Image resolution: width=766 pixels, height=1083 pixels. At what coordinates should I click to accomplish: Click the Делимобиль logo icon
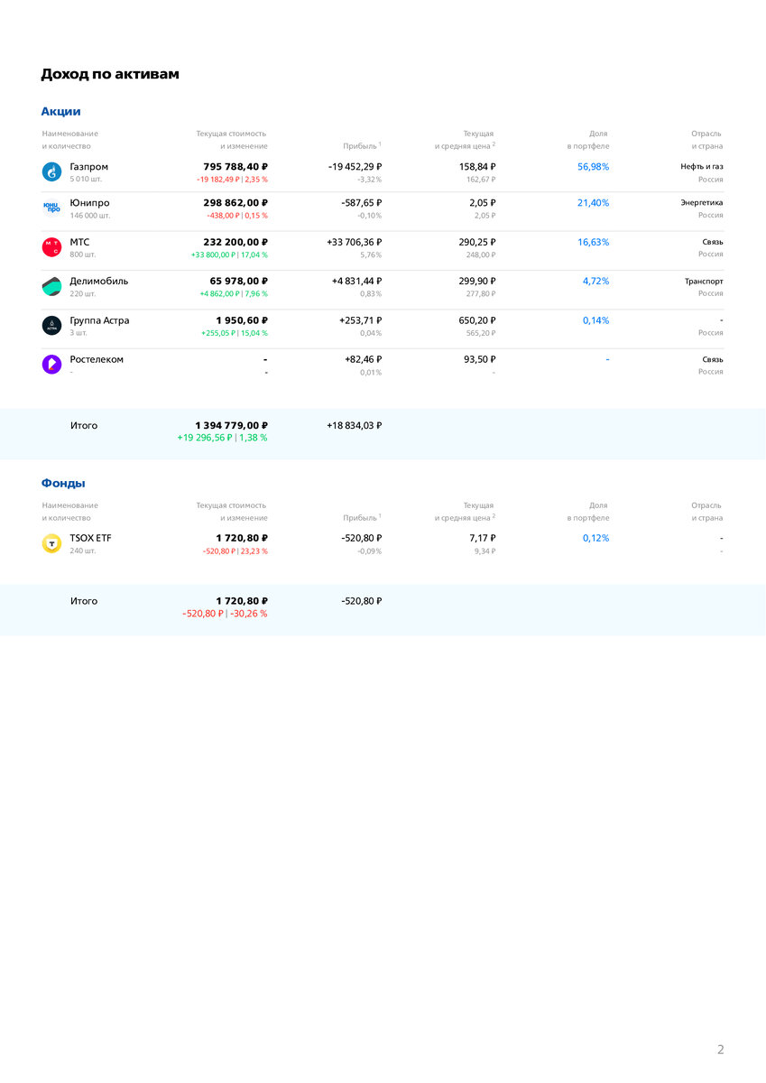pyautogui.click(x=51, y=286)
